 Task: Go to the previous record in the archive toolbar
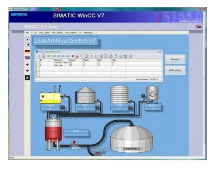point(59,56)
